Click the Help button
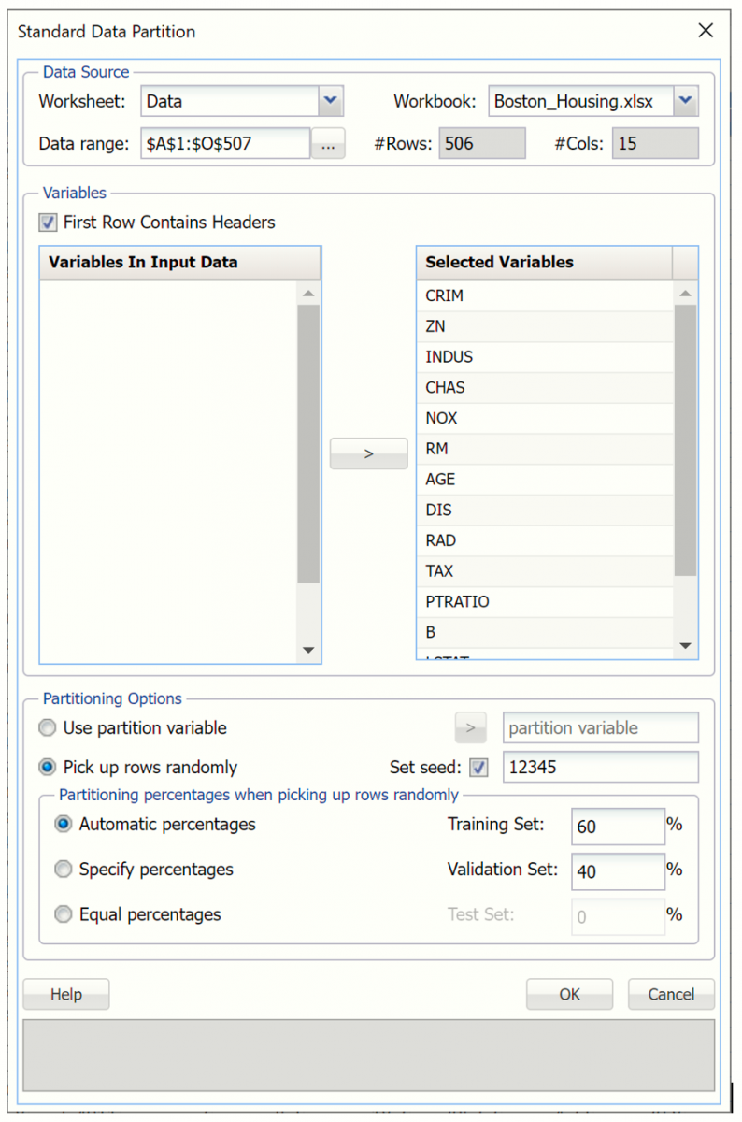Screen dimensions: 742x1122 click(x=66, y=995)
